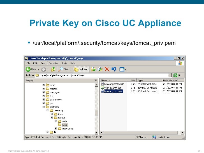Toggle the Folders pane button
This screenshot has width=204, height=153.
point(81,69)
